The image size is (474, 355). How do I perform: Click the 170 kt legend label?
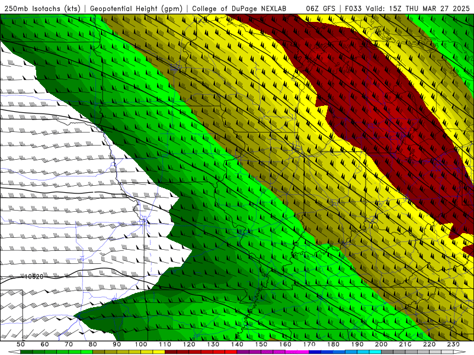tap(309, 344)
